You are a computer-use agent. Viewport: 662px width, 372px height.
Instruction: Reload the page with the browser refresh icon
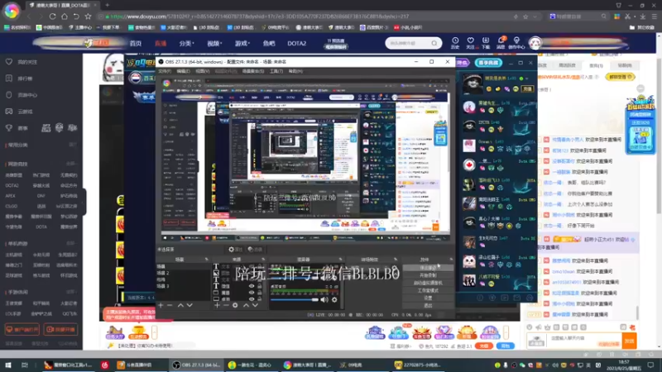tap(52, 17)
